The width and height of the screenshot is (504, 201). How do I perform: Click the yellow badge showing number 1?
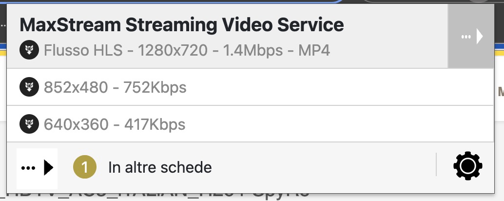tap(85, 167)
